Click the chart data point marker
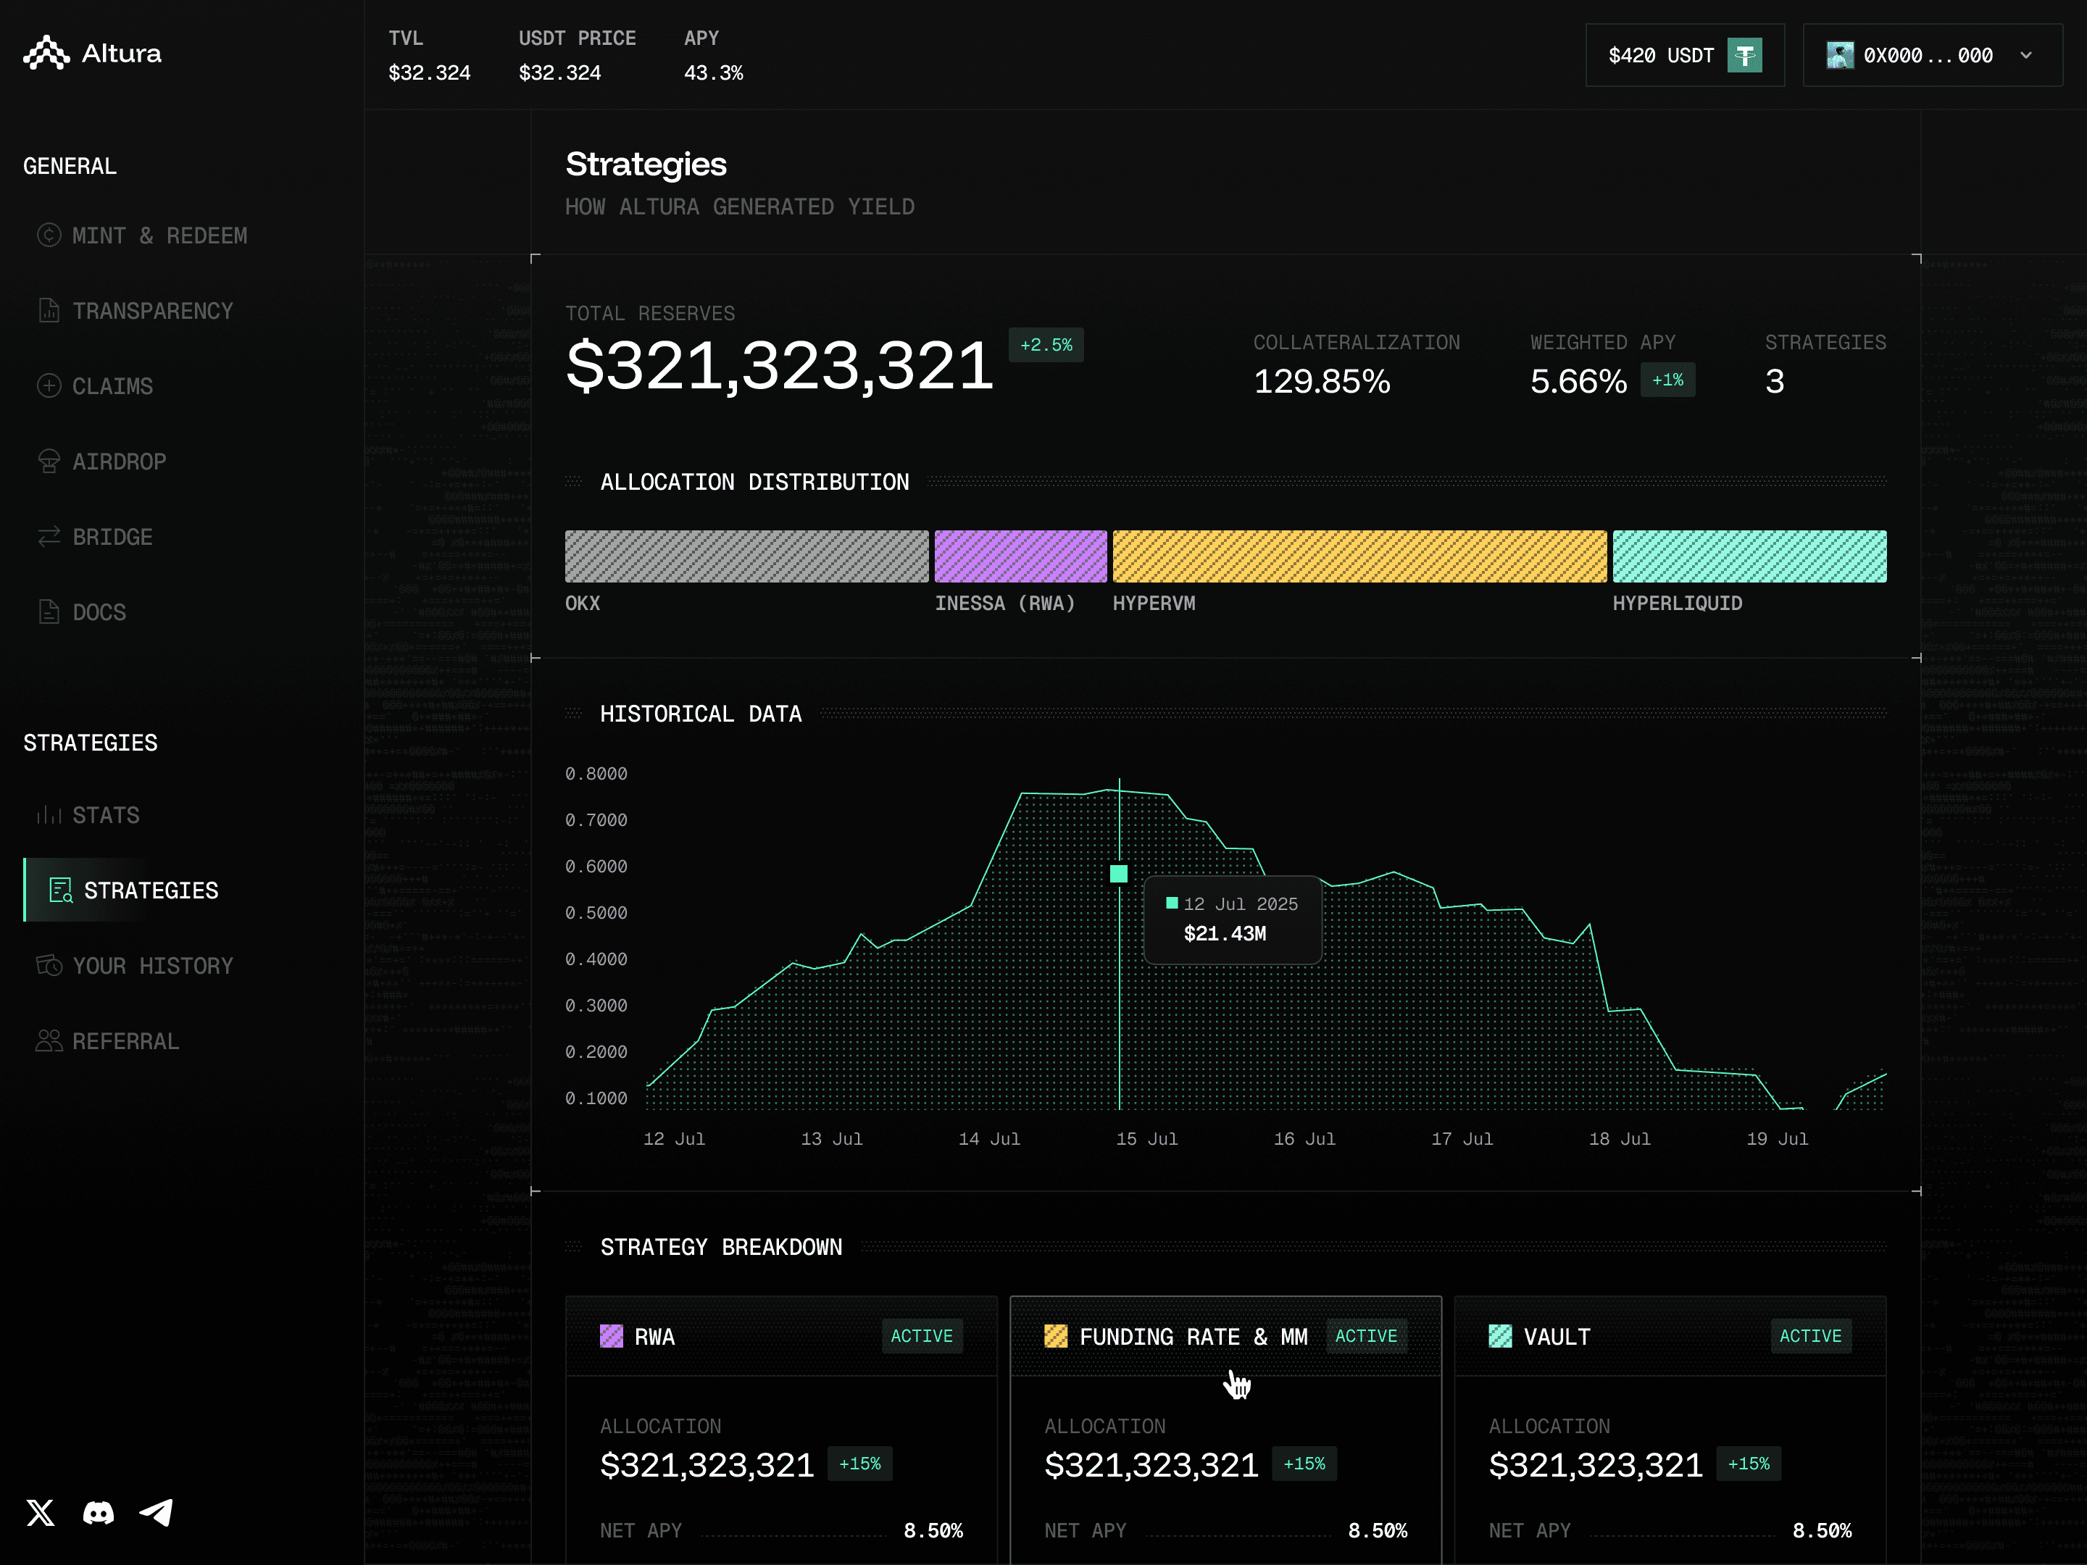This screenshot has height=1565, width=2087. point(1119,874)
